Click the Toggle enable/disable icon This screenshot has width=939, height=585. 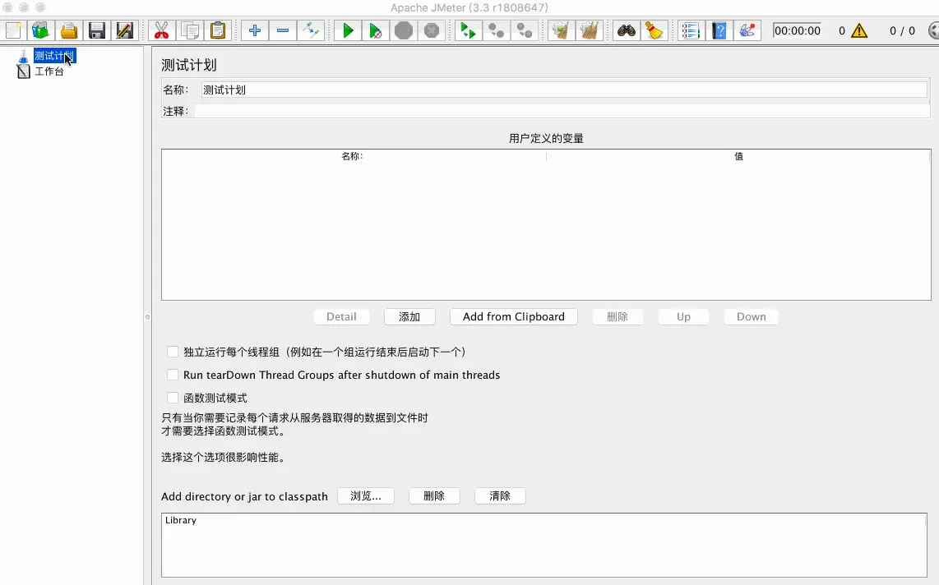311,30
